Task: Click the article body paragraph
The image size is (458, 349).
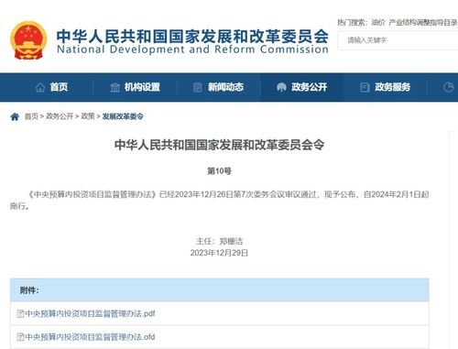Action: [x=219, y=200]
